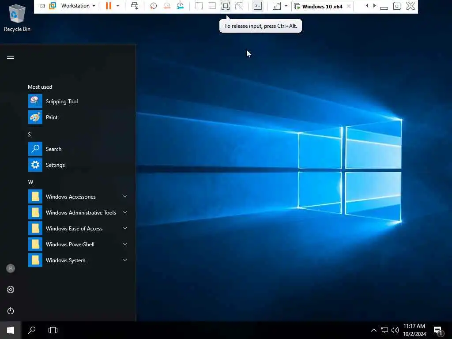Pause the virtual machine
Screen dimensions: 452x339
[x=109, y=6]
